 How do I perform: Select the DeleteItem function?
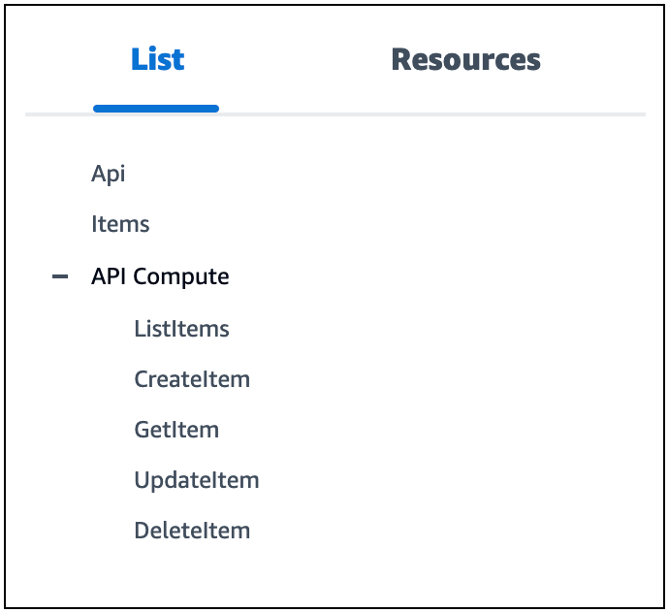[192, 532]
